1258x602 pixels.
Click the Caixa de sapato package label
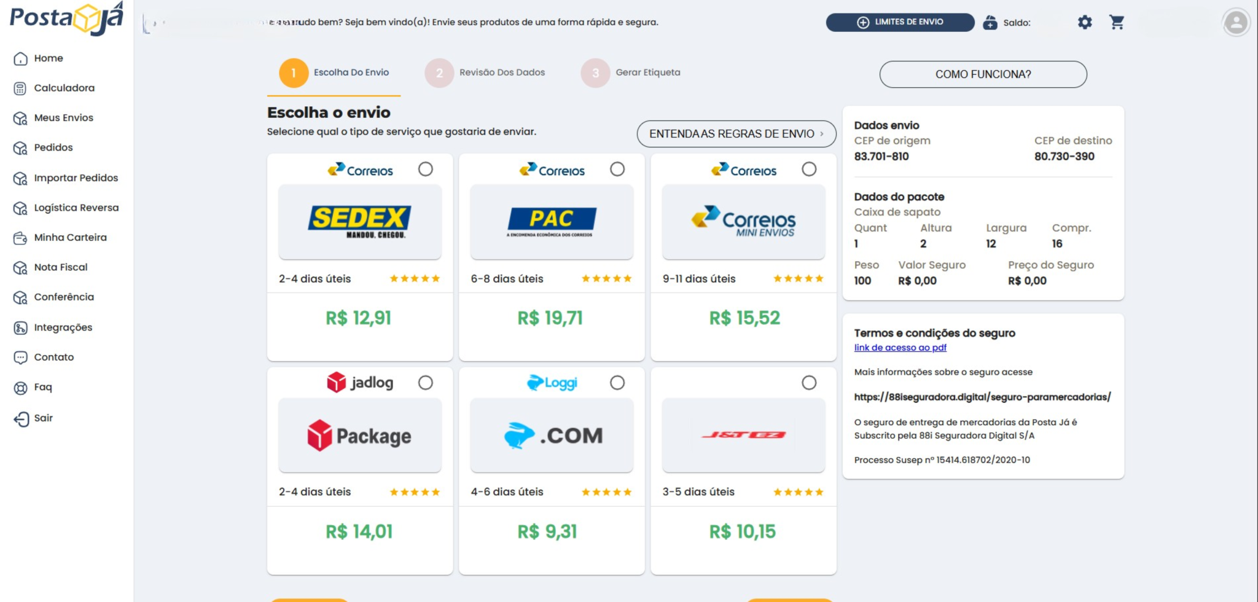pyautogui.click(x=897, y=212)
